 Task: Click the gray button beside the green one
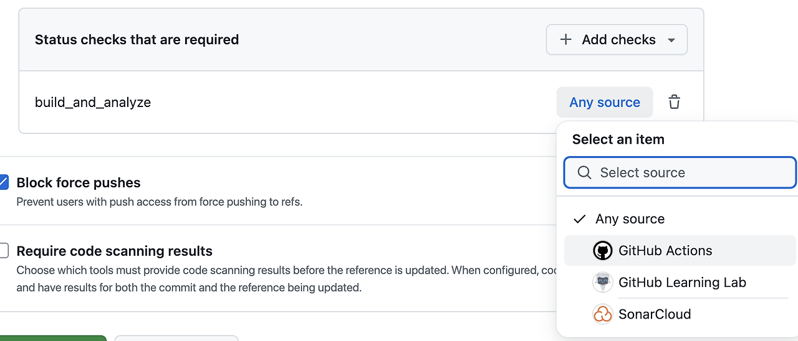pyautogui.click(x=176, y=338)
